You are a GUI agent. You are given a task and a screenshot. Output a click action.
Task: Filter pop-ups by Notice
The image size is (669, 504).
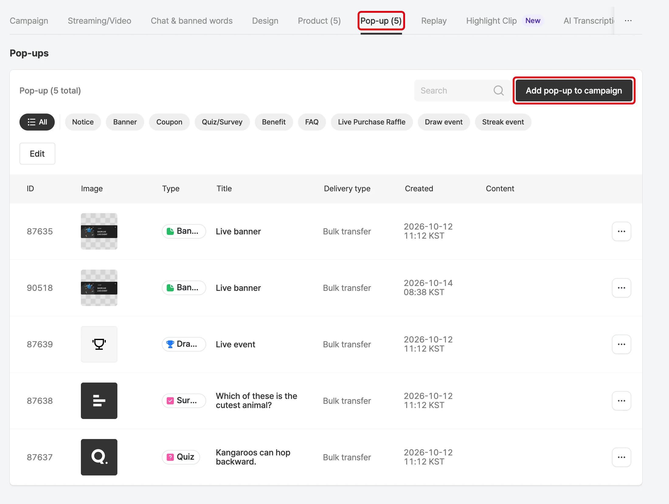83,122
